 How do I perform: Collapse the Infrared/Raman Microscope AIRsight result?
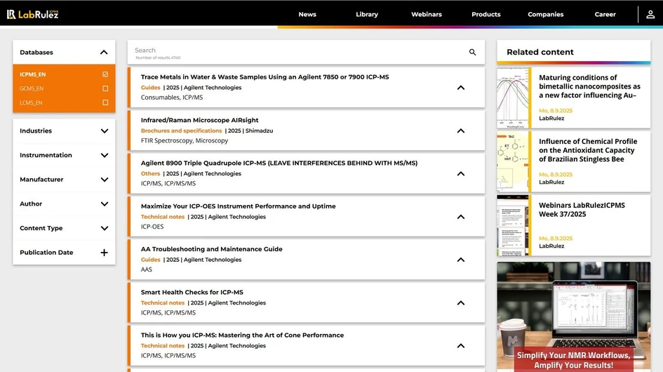(460, 131)
